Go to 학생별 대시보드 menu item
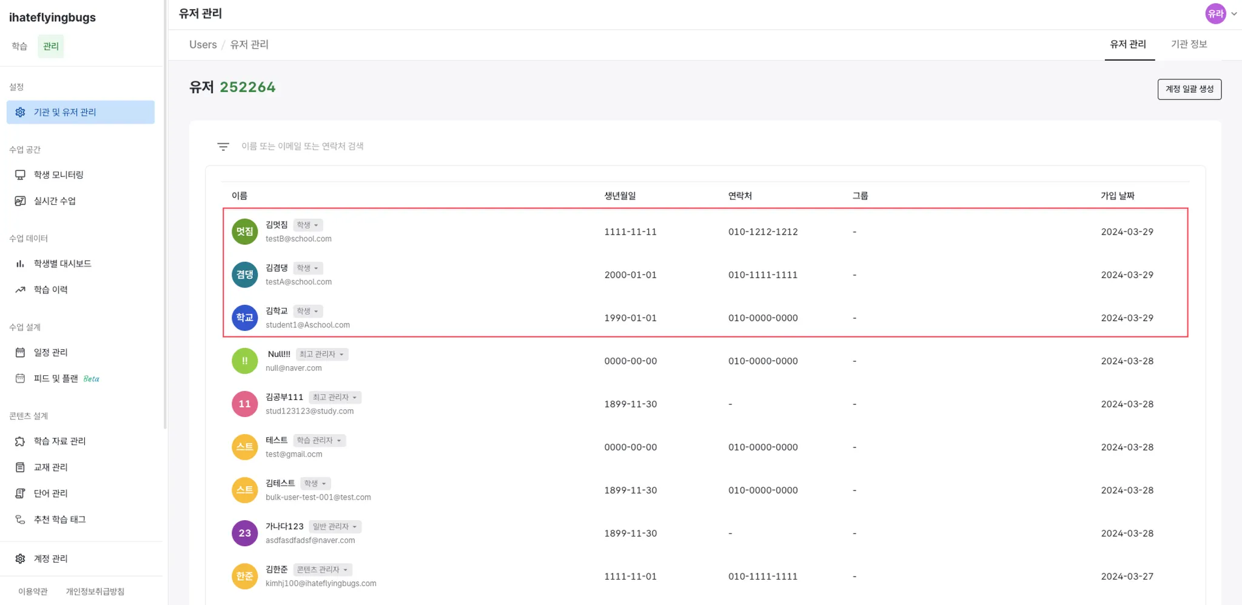This screenshot has width=1242, height=605. coord(81,264)
